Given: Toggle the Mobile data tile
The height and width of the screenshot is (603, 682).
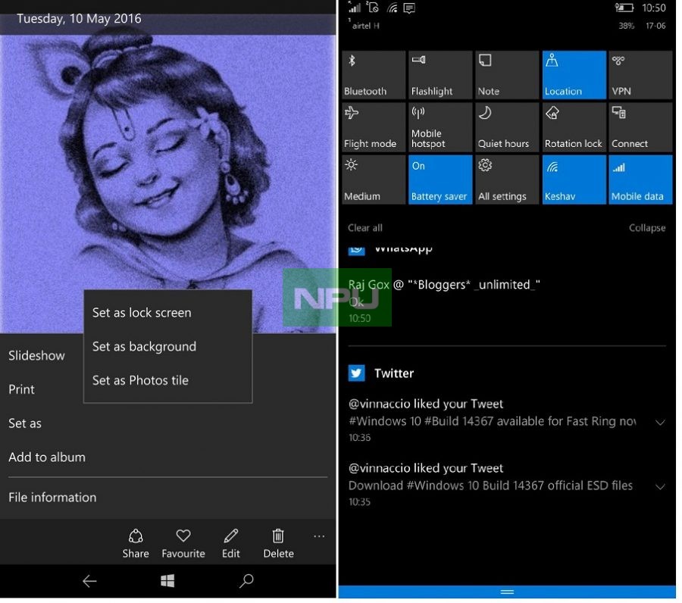Looking at the screenshot, I should (x=640, y=180).
